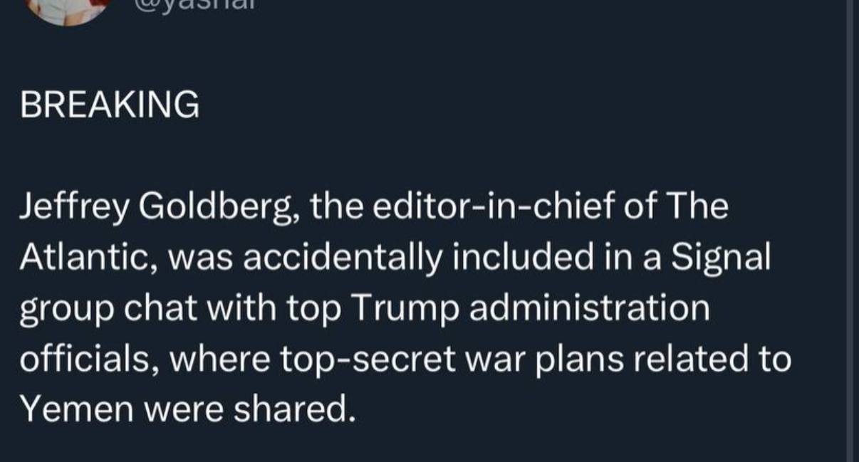The image size is (859, 462).
Task: Click the word shared
Action: click(301, 410)
